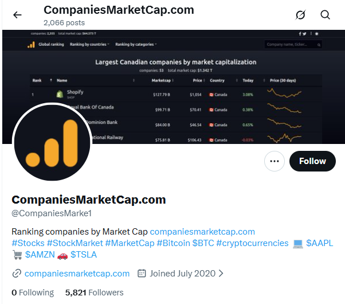
Task: Click the #StockMarket hashtag
Action: coord(75,243)
